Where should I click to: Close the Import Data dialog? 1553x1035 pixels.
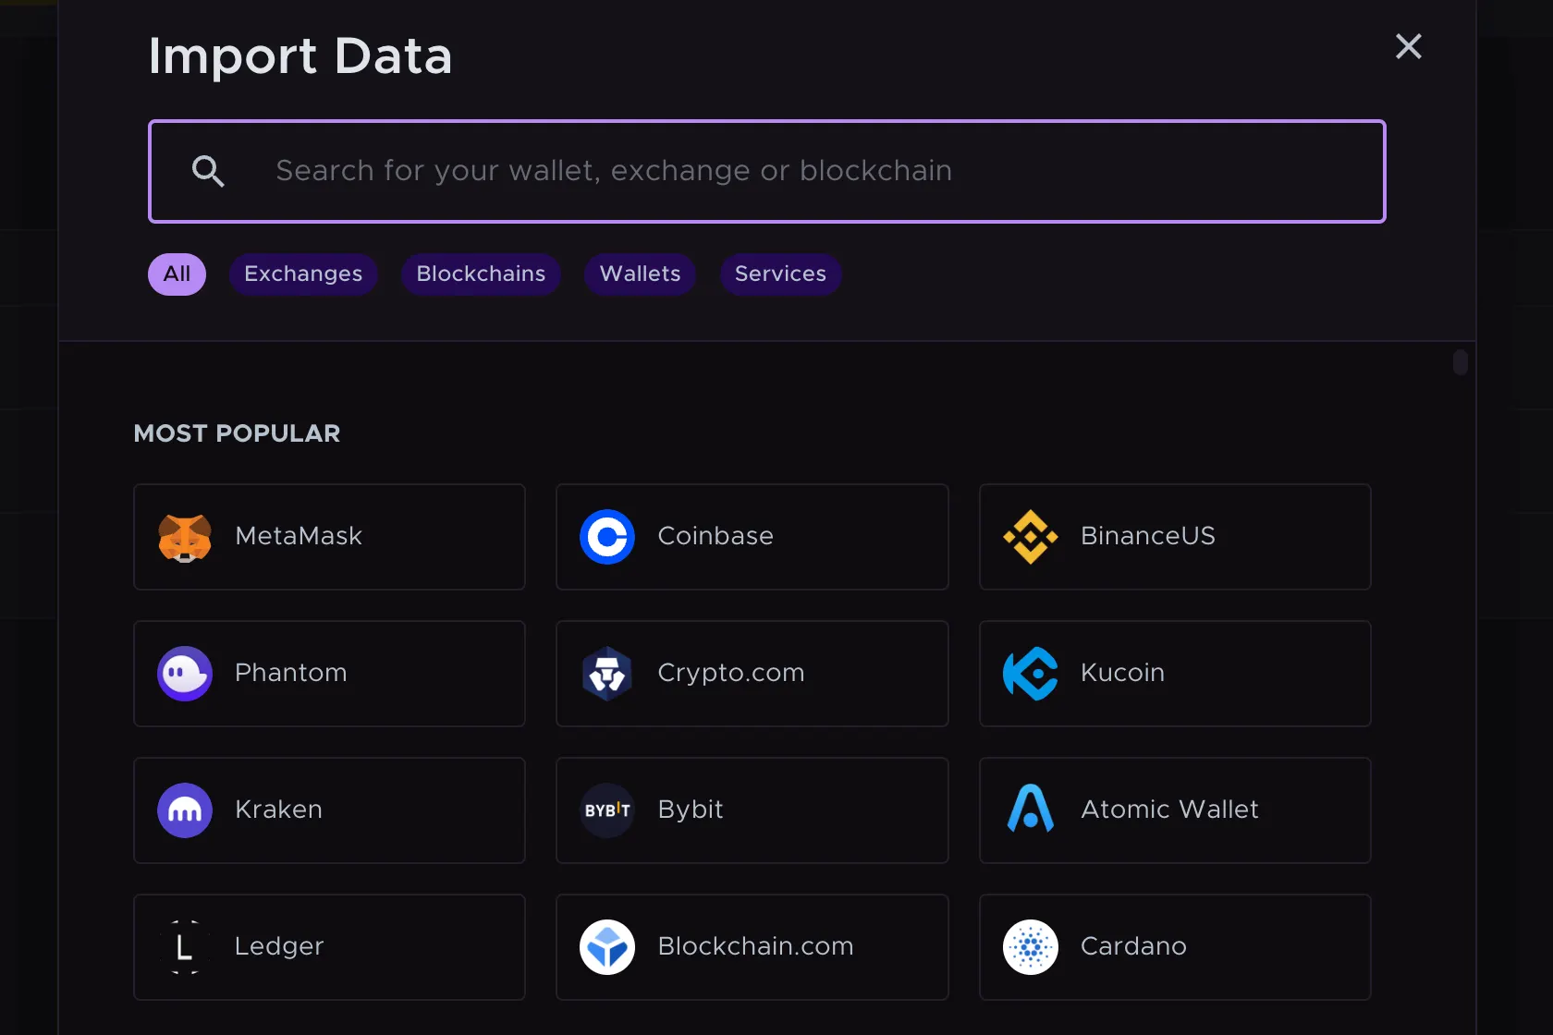[x=1409, y=46]
